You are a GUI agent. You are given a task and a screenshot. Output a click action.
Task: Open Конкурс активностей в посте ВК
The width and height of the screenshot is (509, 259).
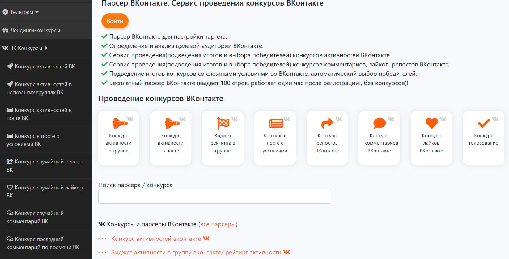tap(46, 114)
